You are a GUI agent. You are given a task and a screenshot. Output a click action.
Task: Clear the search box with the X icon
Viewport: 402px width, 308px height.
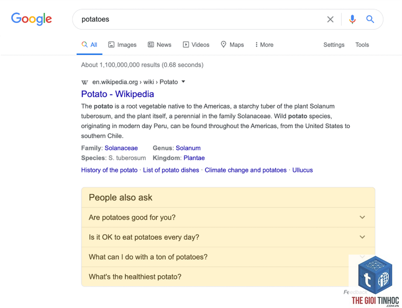pos(330,19)
